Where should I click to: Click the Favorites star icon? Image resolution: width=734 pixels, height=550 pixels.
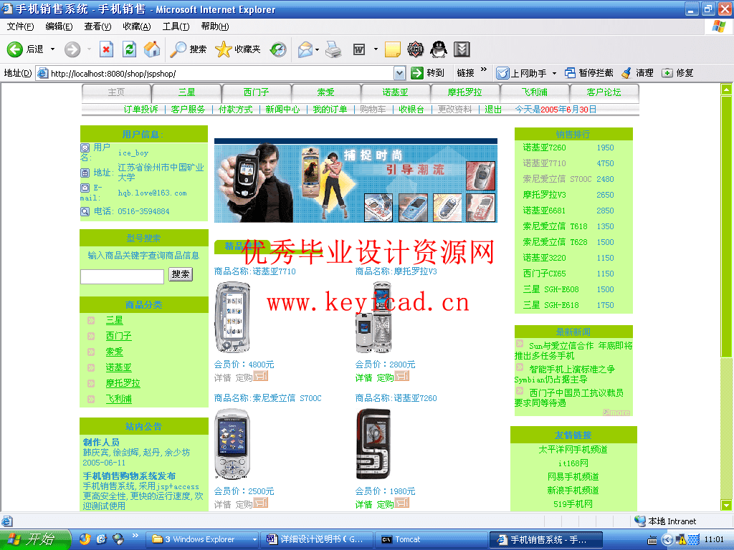223,49
